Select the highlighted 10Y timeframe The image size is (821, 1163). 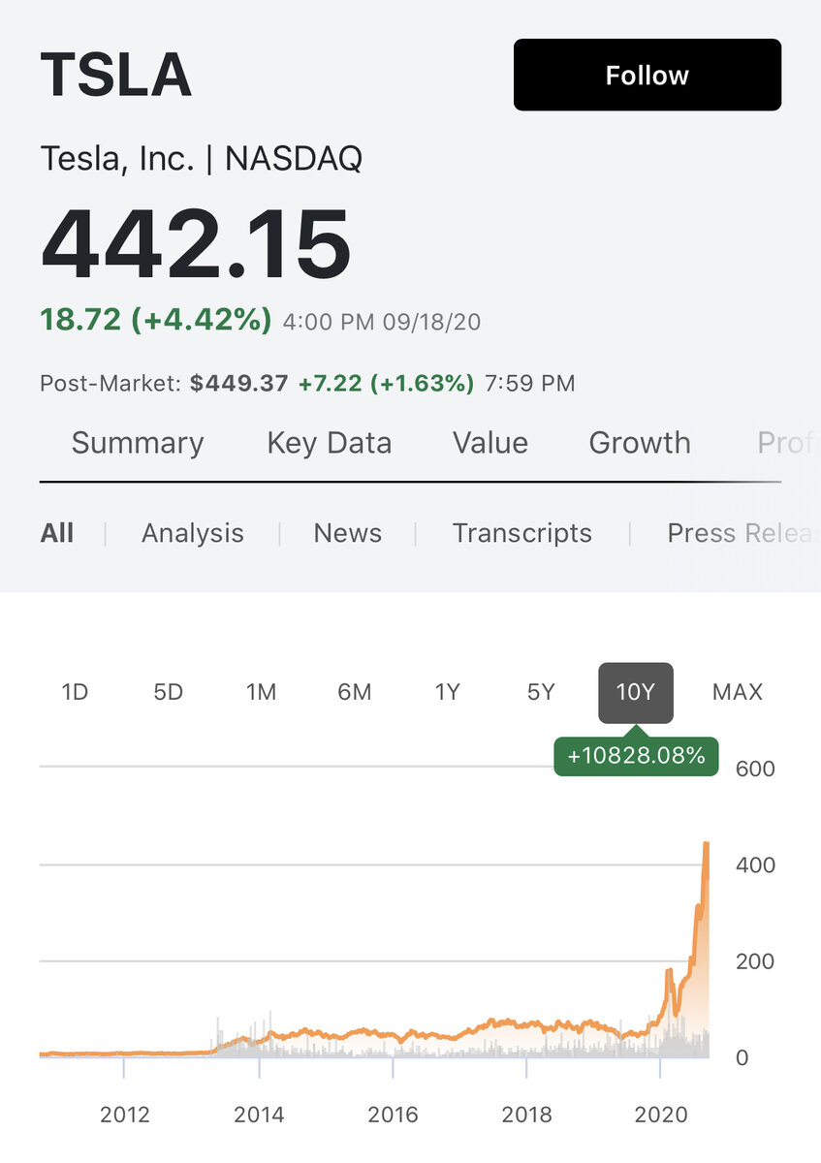636,693
